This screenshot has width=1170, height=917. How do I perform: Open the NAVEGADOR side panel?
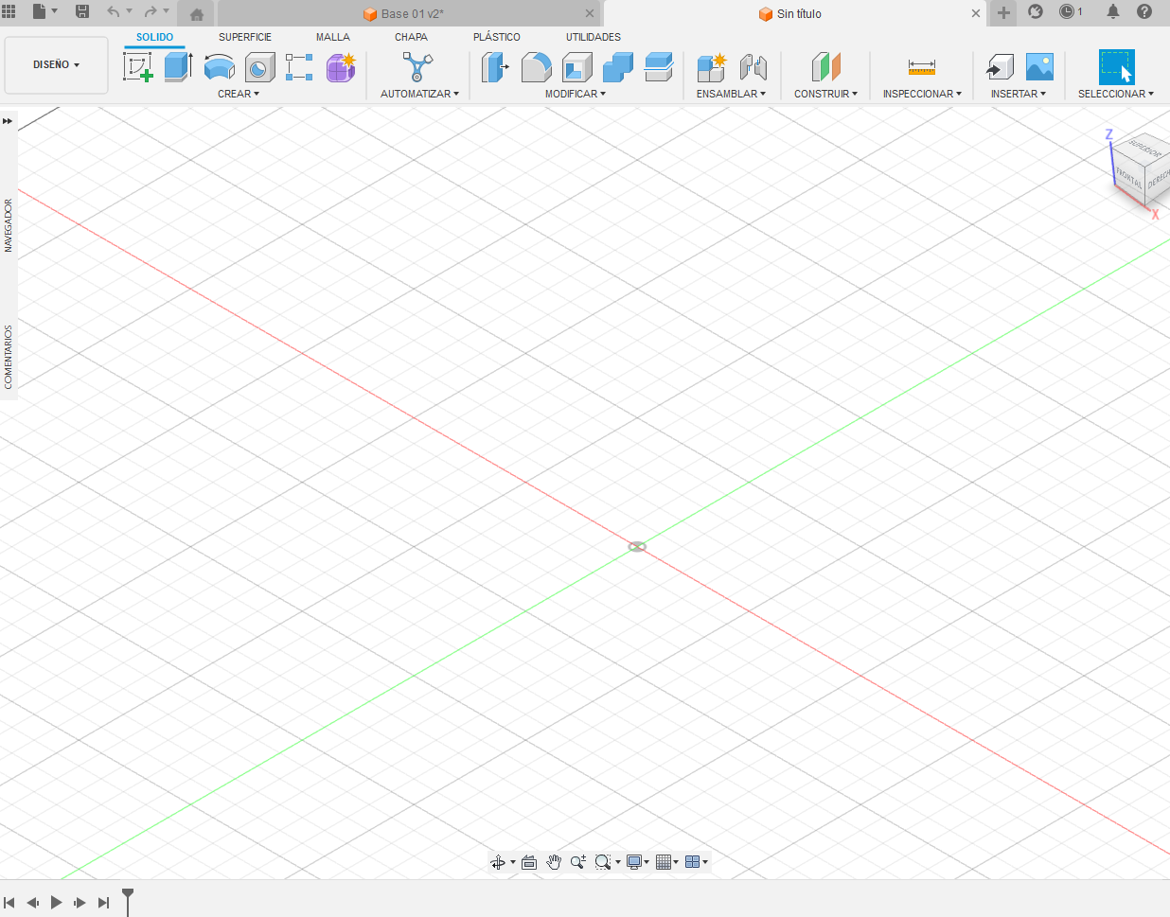point(9,225)
